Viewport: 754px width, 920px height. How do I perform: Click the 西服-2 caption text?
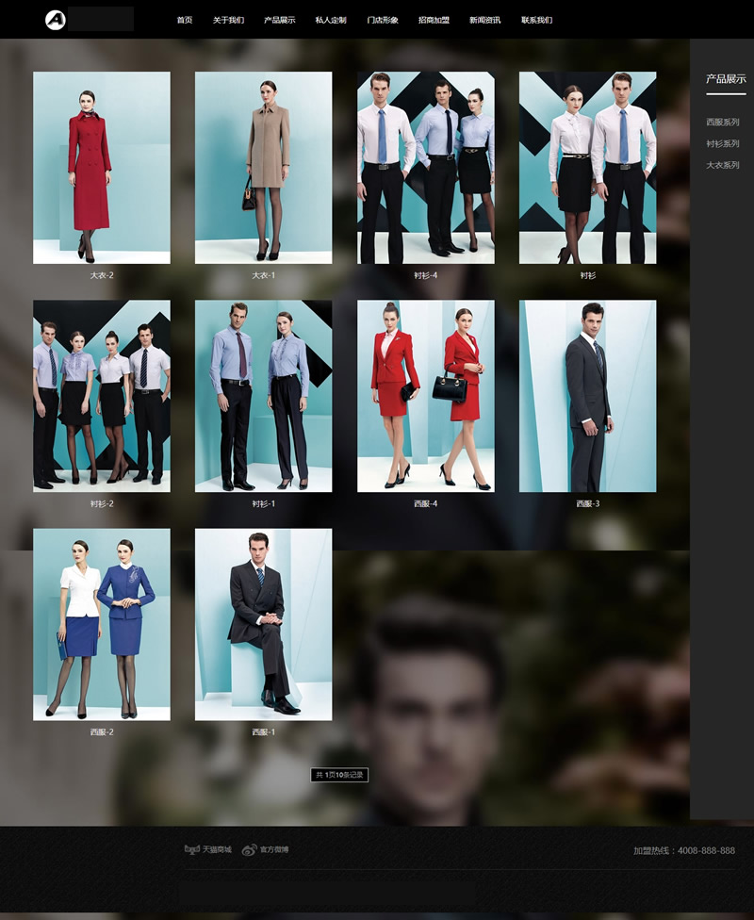tap(102, 732)
